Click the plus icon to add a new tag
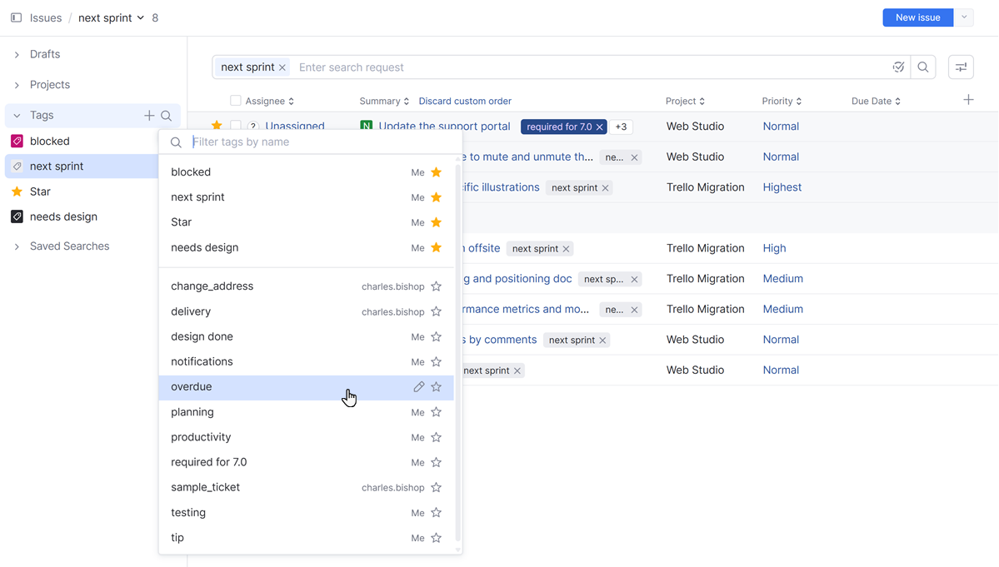The width and height of the screenshot is (999, 567). 148,115
